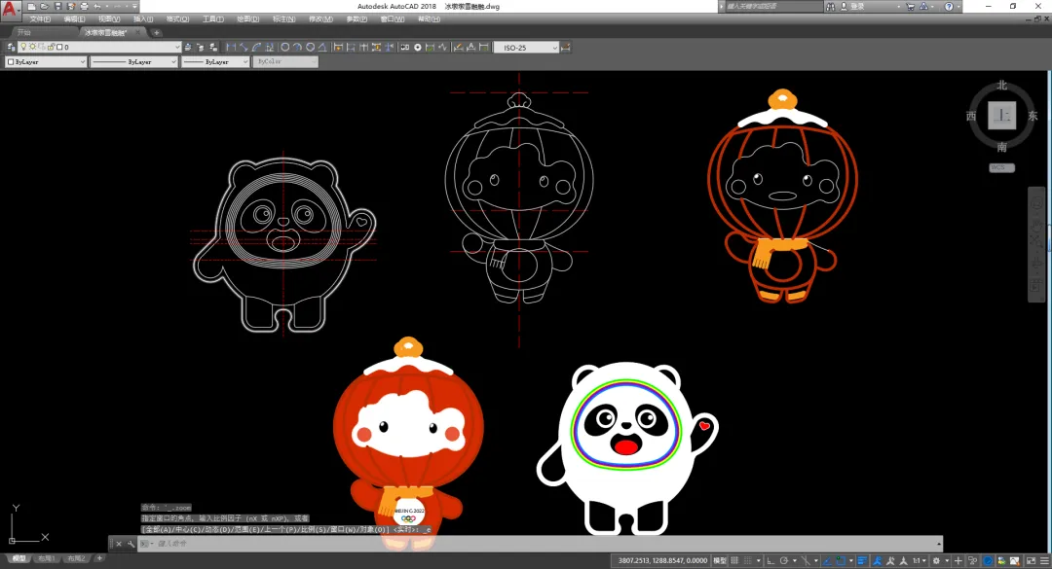This screenshot has height=569, width=1052.
Task: Click the coordinates readout 3807.2513, 1288.8547, 0.0000
Action: pyautogui.click(x=661, y=560)
